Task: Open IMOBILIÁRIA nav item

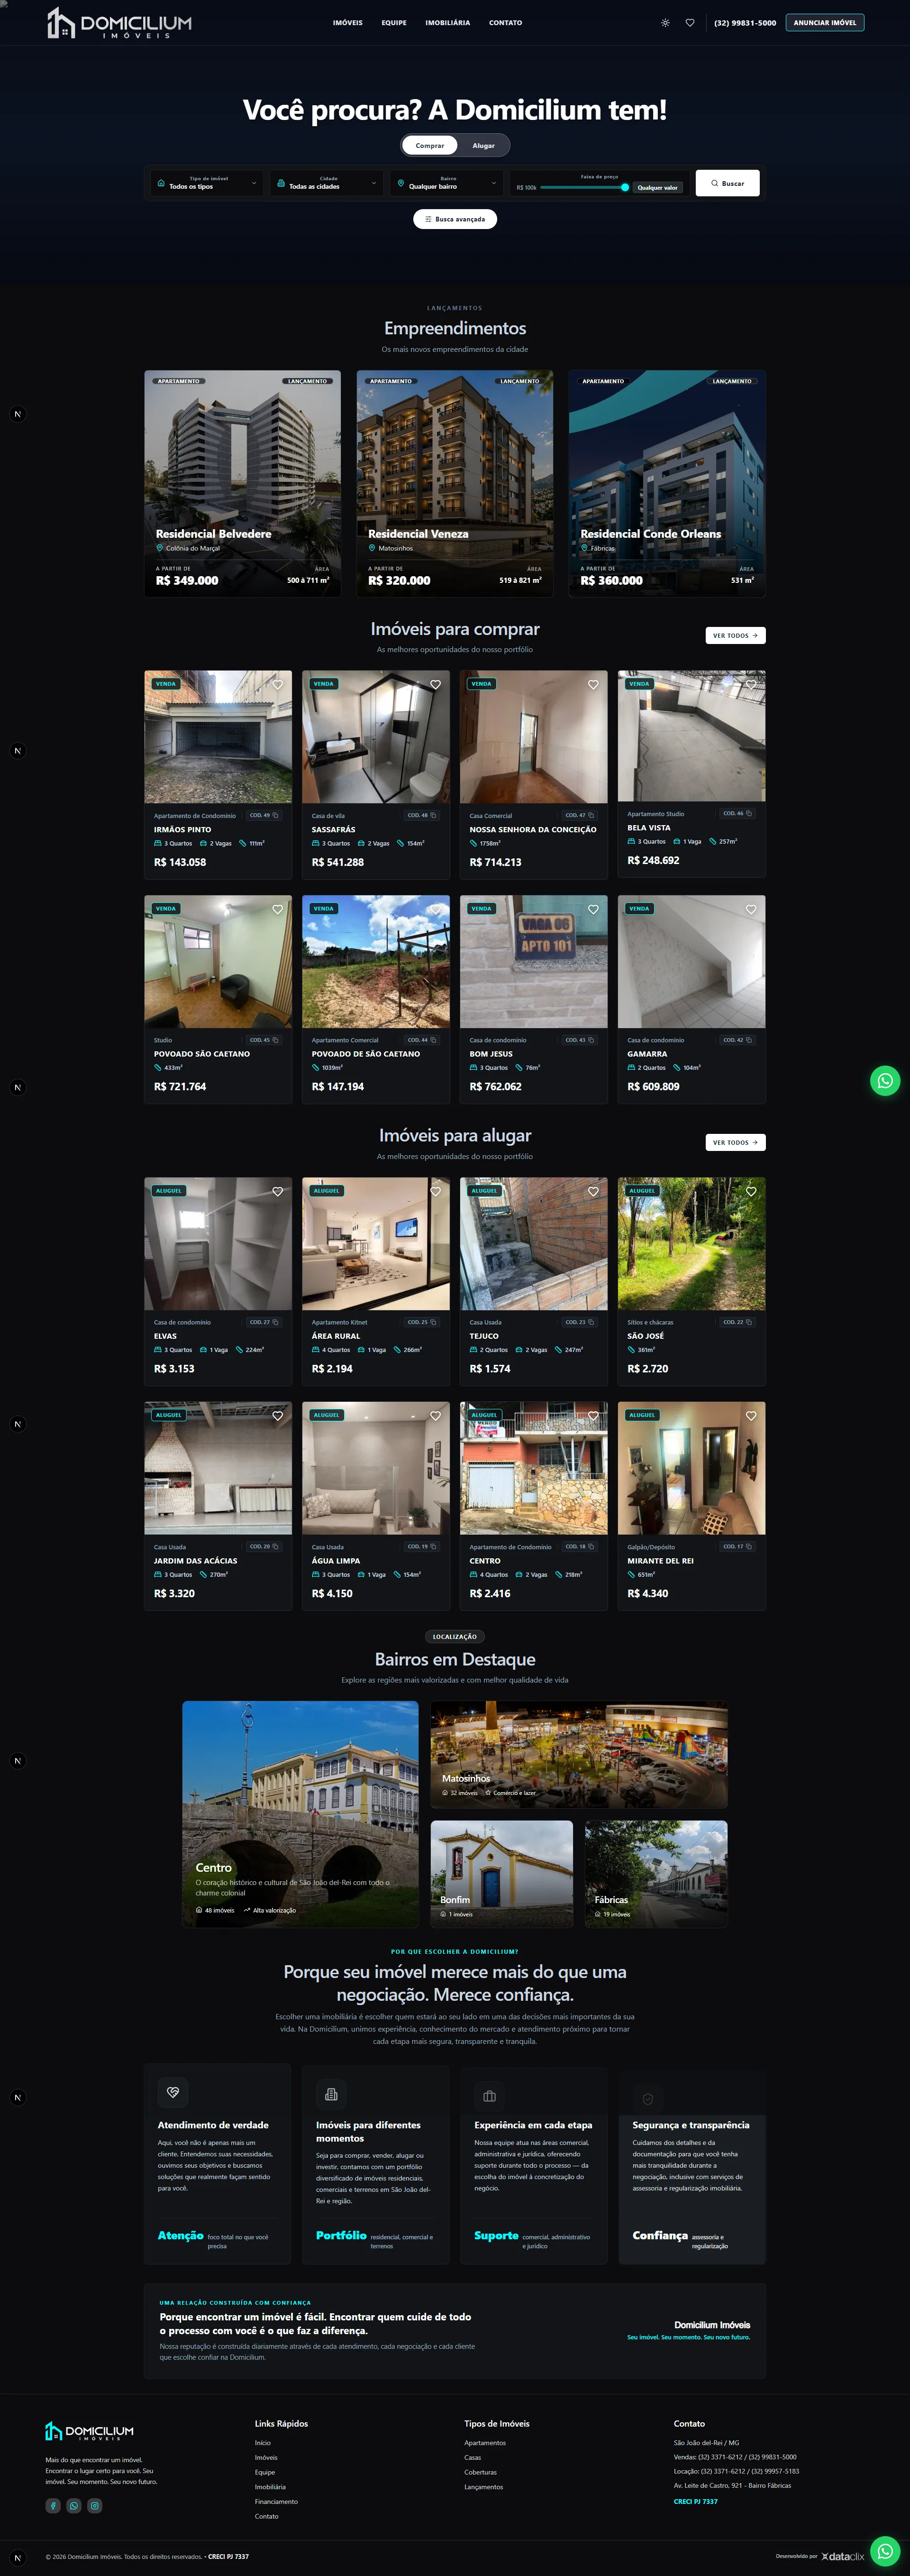Action: click(447, 23)
